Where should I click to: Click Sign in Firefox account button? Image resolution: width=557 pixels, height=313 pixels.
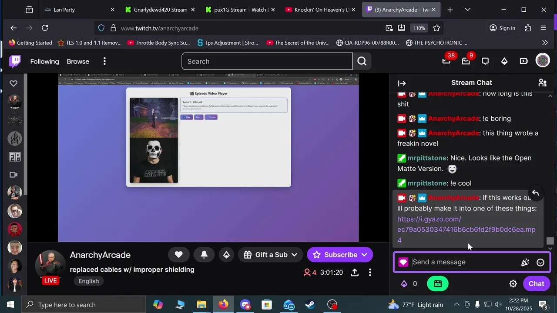(502, 28)
